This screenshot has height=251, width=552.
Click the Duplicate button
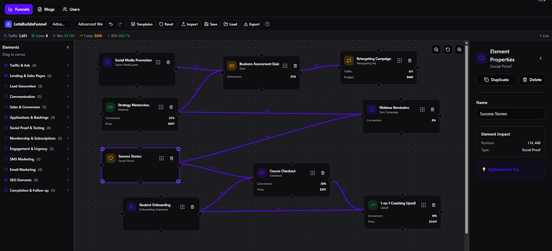pos(496,79)
